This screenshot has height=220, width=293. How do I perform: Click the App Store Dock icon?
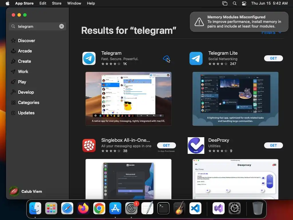115,208
